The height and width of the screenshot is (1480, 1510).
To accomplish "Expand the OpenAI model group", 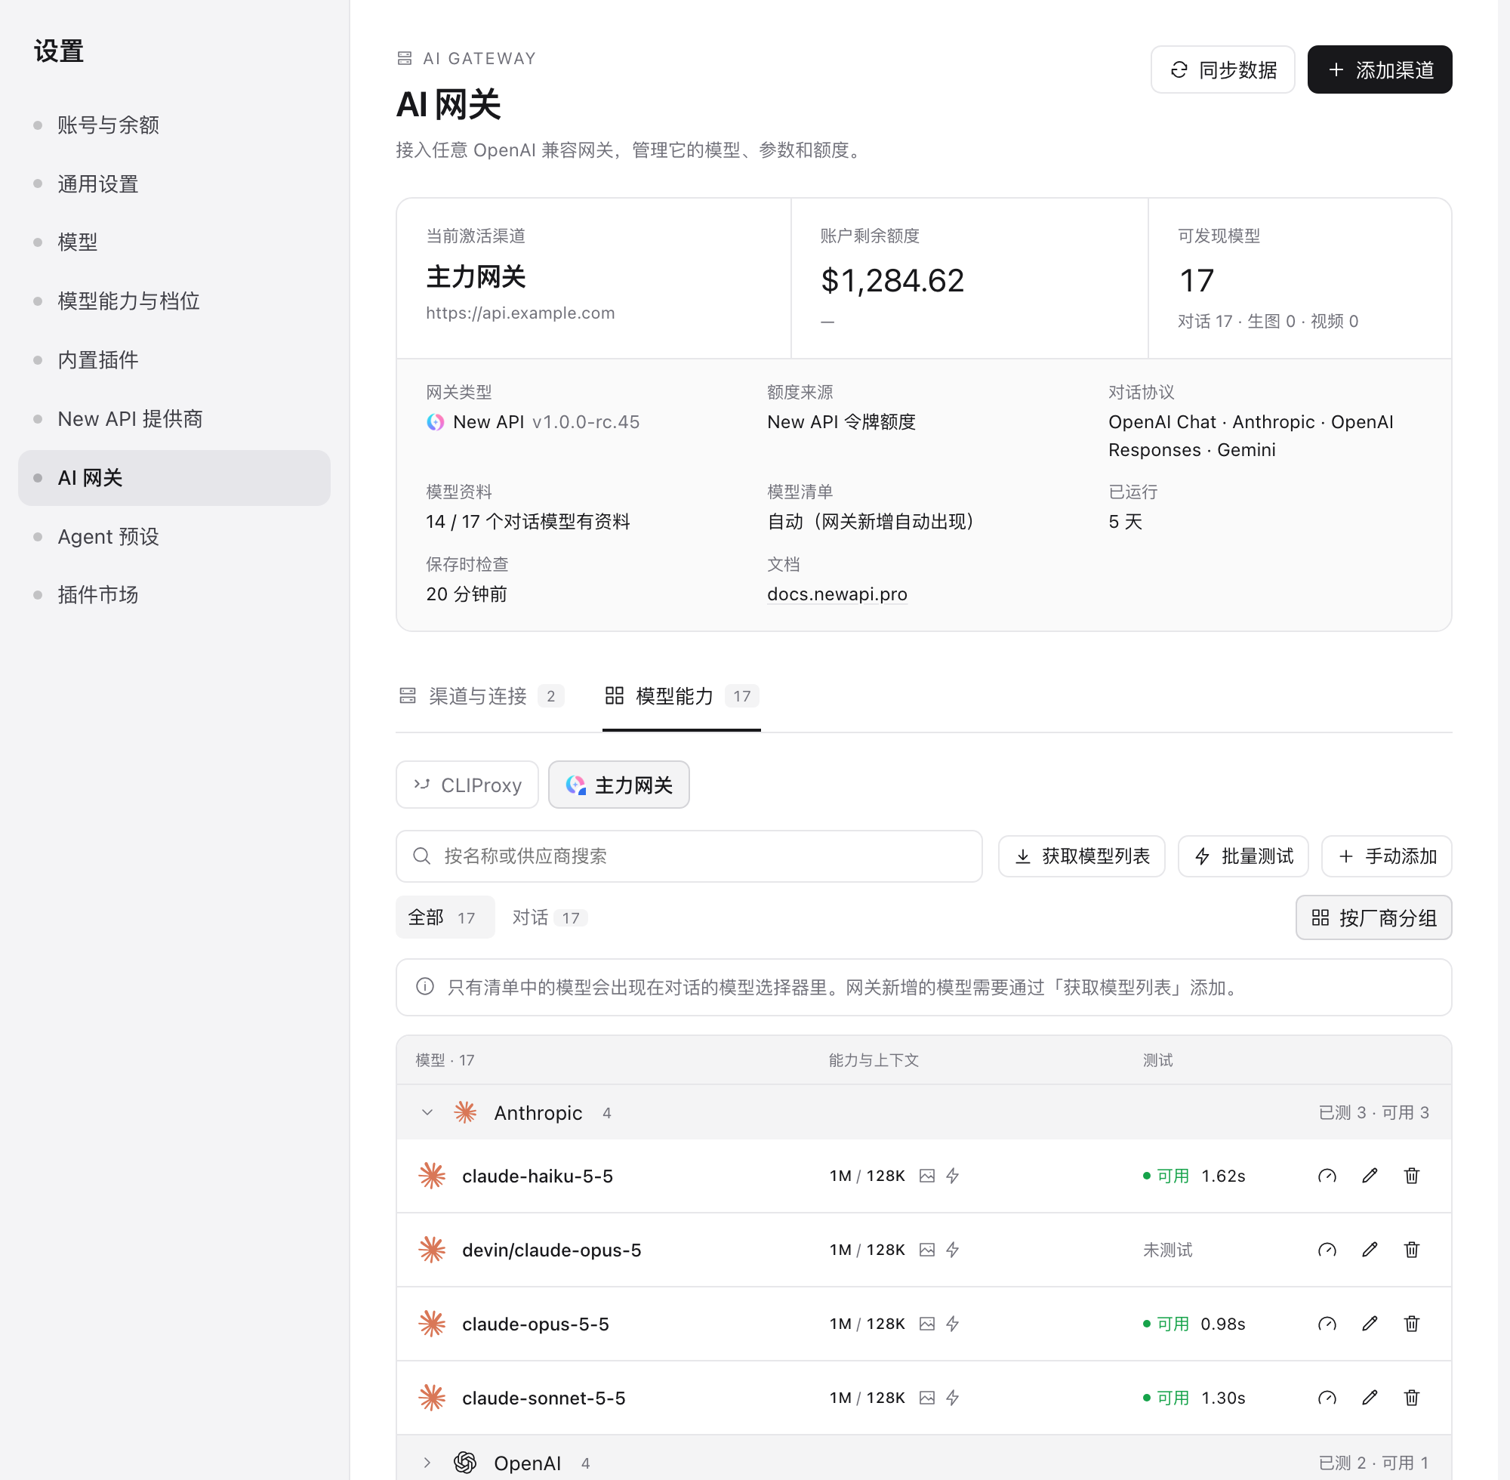I will 427,1462.
